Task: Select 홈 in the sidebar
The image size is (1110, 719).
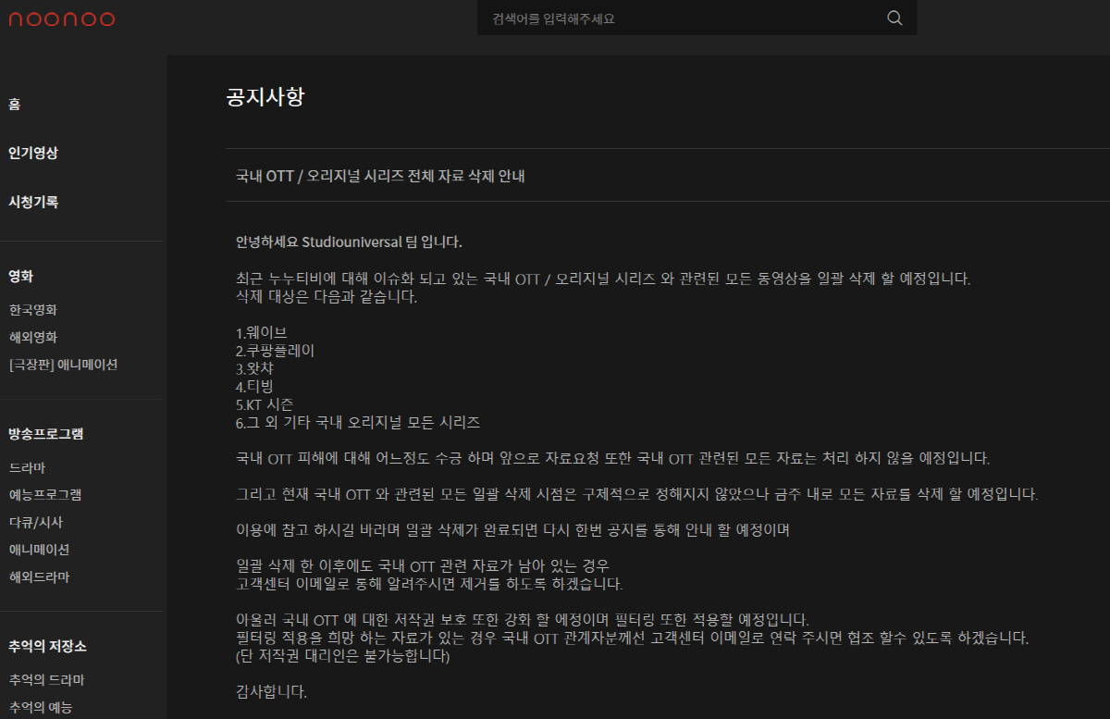Action: point(17,104)
